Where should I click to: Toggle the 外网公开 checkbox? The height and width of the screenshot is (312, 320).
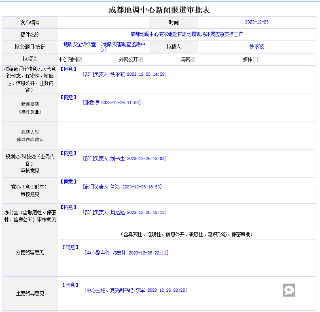(140, 60)
